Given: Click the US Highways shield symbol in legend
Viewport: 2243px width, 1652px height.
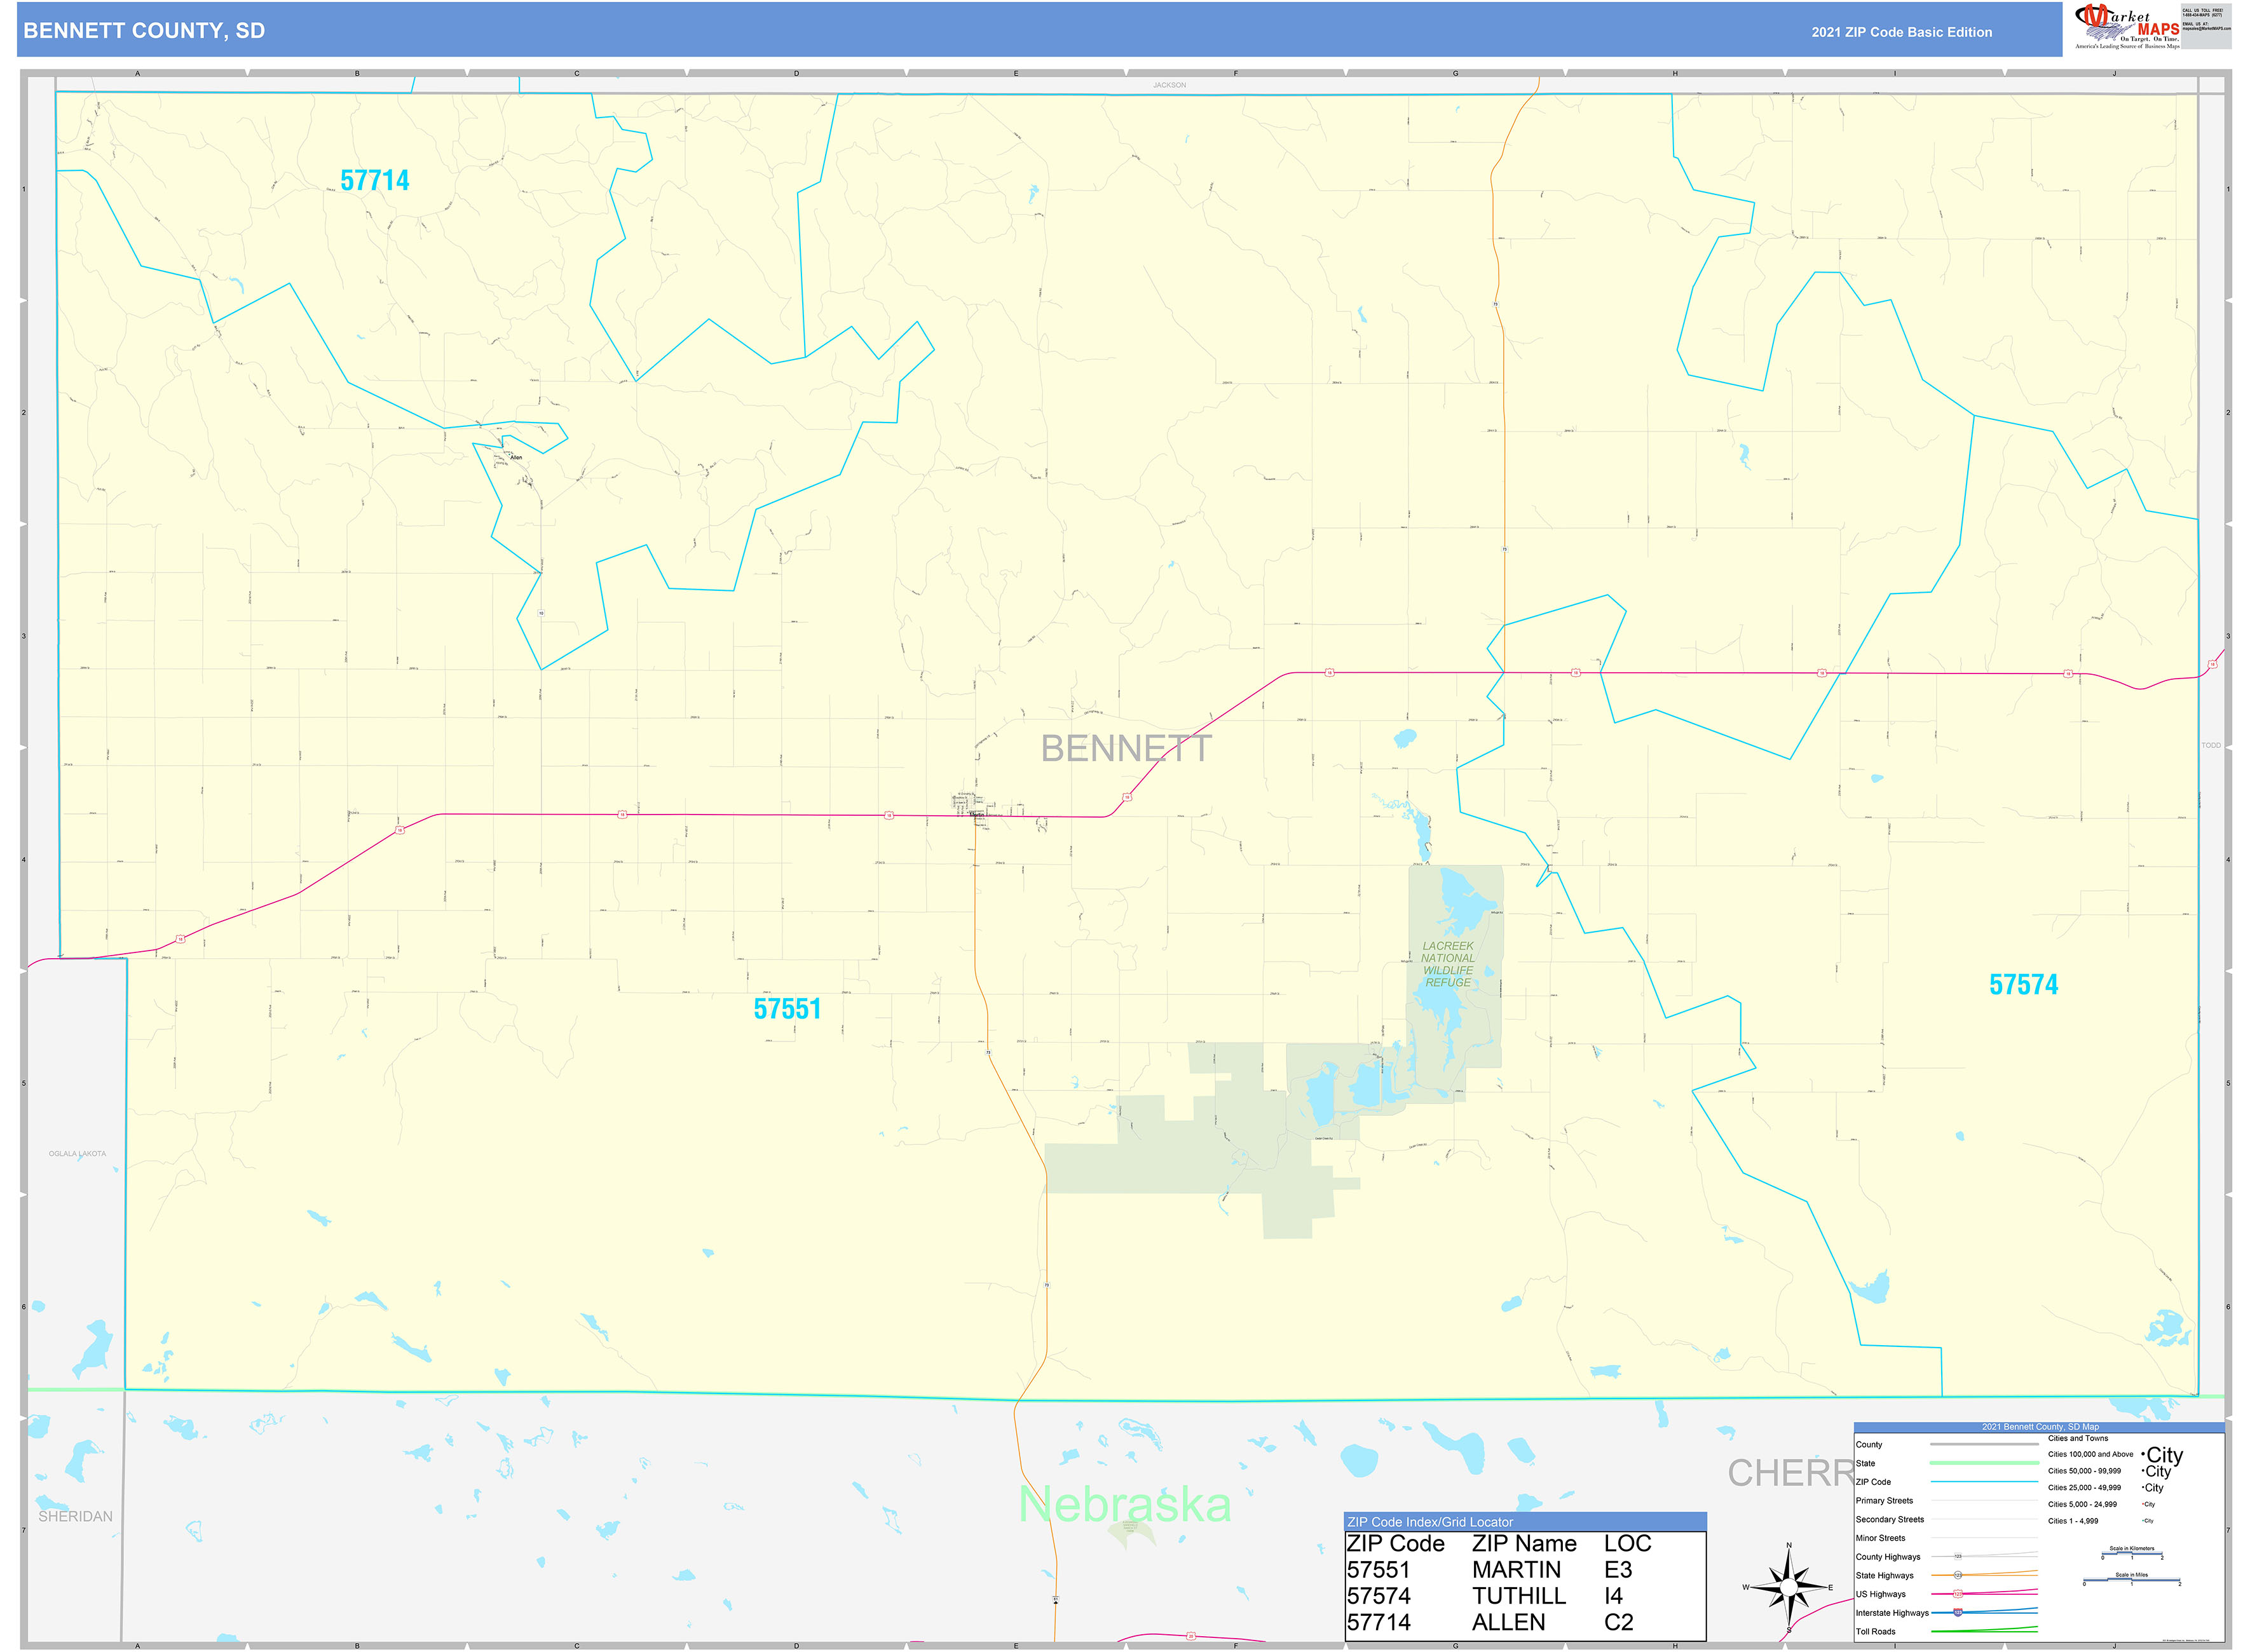Looking at the screenshot, I should pos(1958,1594).
